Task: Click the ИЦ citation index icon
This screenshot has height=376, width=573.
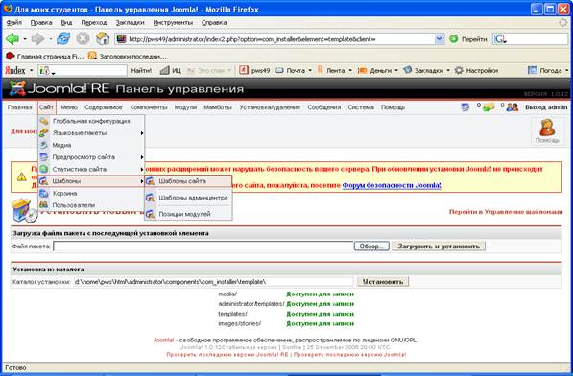Action: (165, 70)
